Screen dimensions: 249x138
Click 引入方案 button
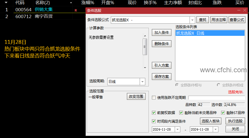[x=162, y=65]
